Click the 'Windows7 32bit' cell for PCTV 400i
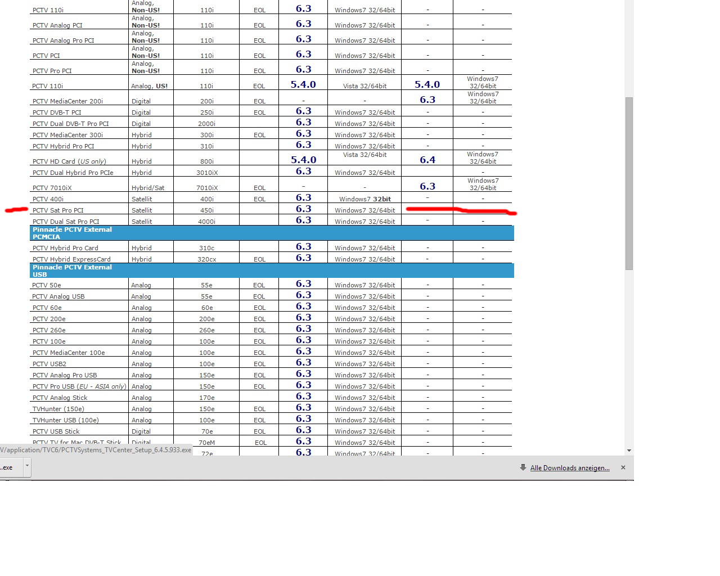Image resolution: width=720 pixels, height=576 pixels. (365, 199)
